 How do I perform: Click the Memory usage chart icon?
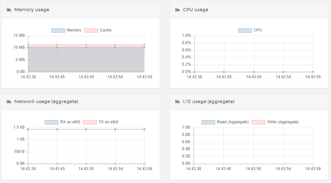[x=9, y=10]
